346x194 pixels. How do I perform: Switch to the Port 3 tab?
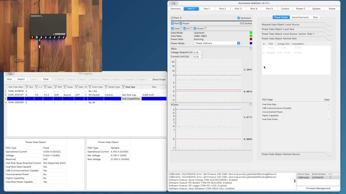(x=238, y=9)
